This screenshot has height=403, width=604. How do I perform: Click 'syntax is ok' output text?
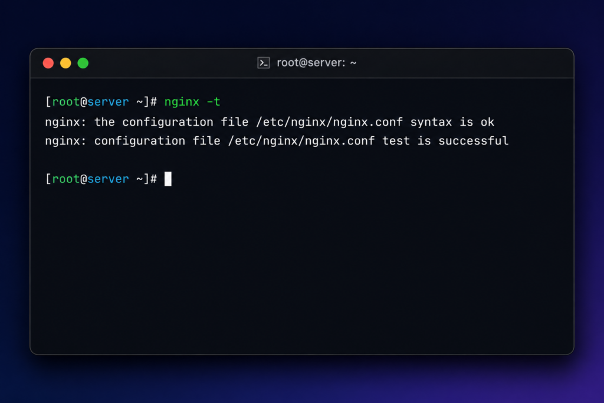[452, 122]
